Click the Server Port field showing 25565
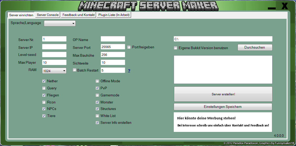This screenshot has width=296, height=146. click(113, 47)
